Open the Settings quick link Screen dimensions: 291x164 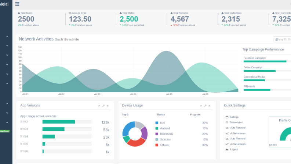[234, 117]
